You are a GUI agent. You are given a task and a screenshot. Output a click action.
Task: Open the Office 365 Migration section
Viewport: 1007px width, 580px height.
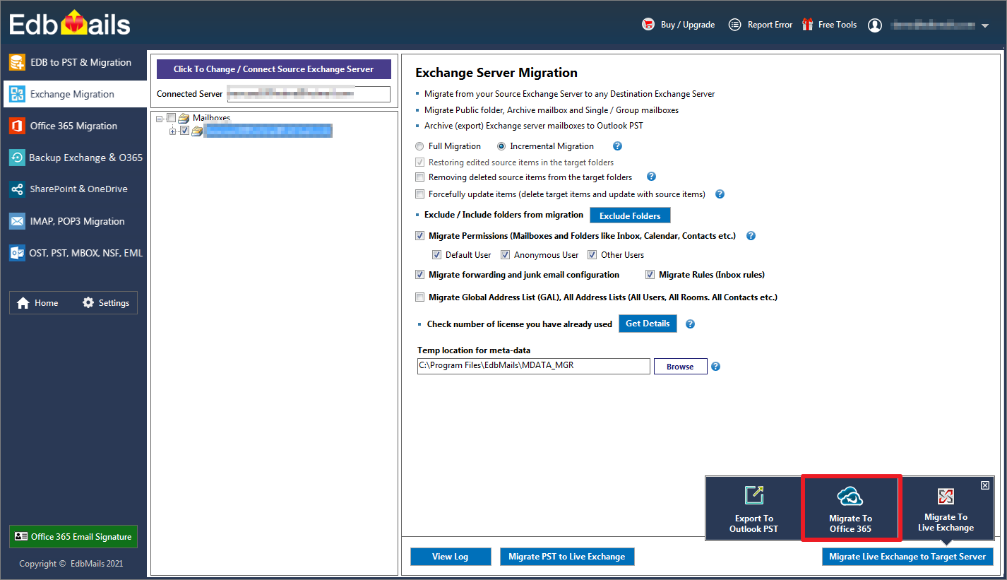pyautogui.click(x=73, y=126)
